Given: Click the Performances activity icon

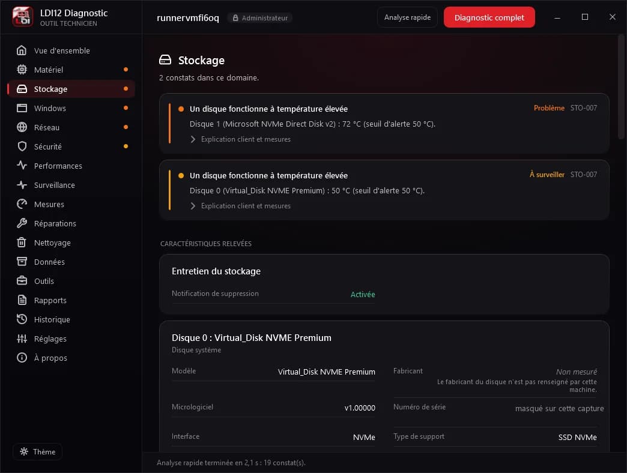Looking at the screenshot, I should click(22, 166).
